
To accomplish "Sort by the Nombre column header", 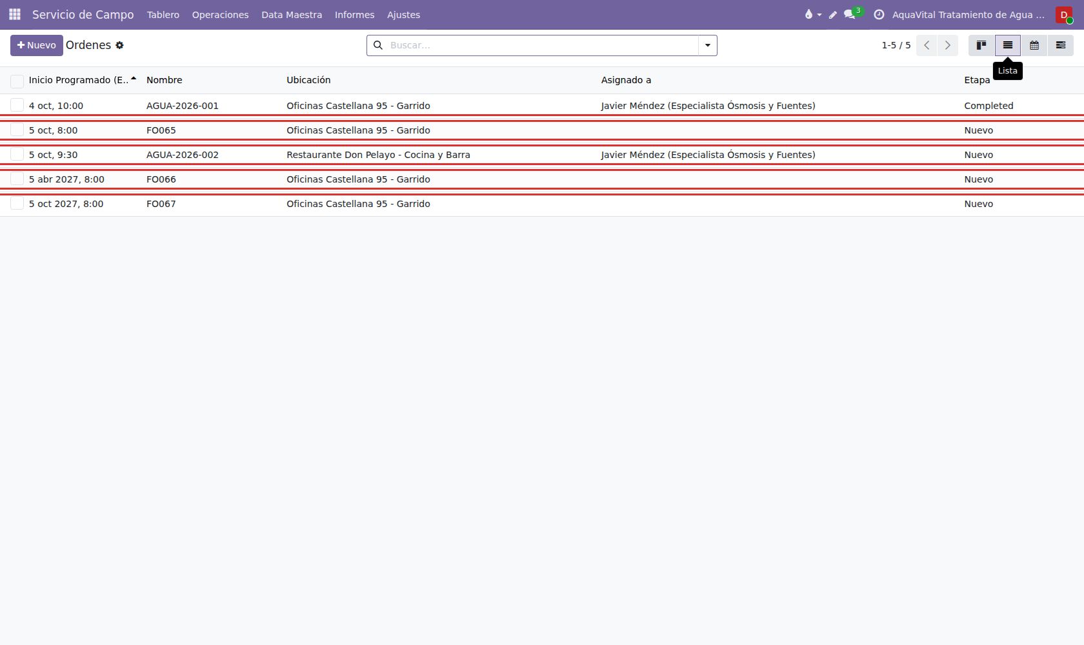I will [165, 80].
